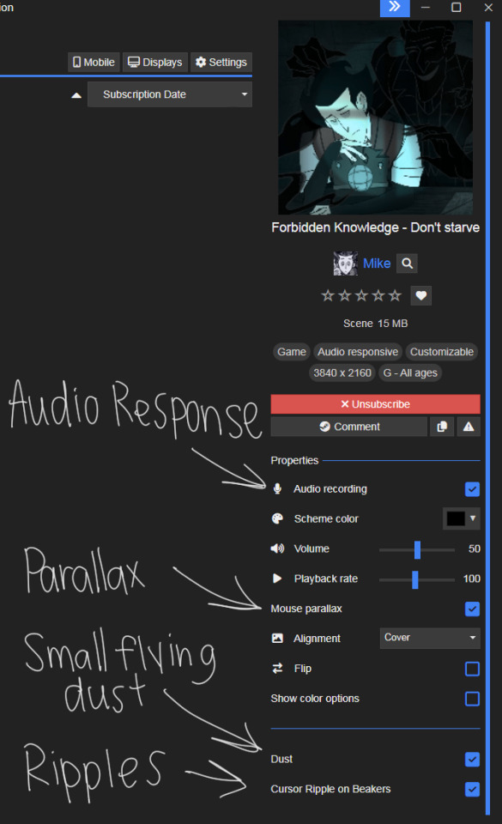Click the speaker icon beside Volume
502x824 pixels.
pyautogui.click(x=277, y=548)
